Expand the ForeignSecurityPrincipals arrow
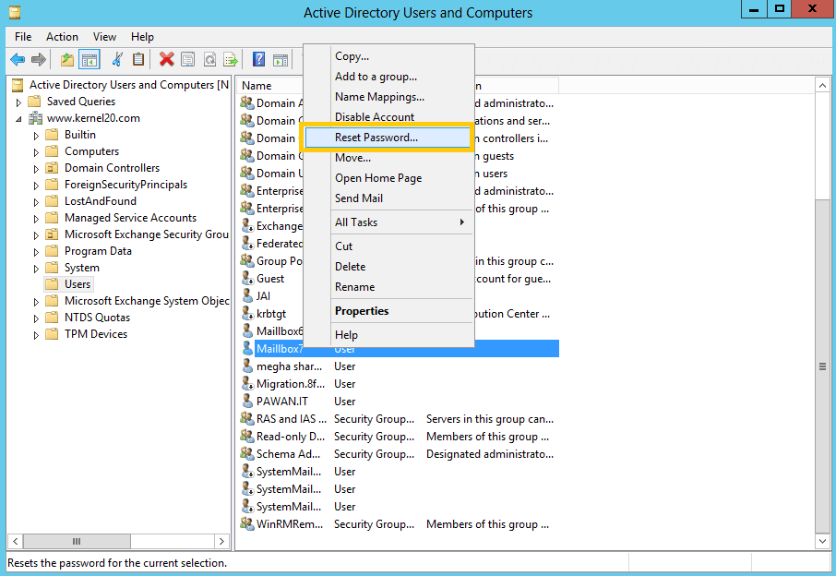The width and height of the screenshot is (836, 576). point(36,185)
